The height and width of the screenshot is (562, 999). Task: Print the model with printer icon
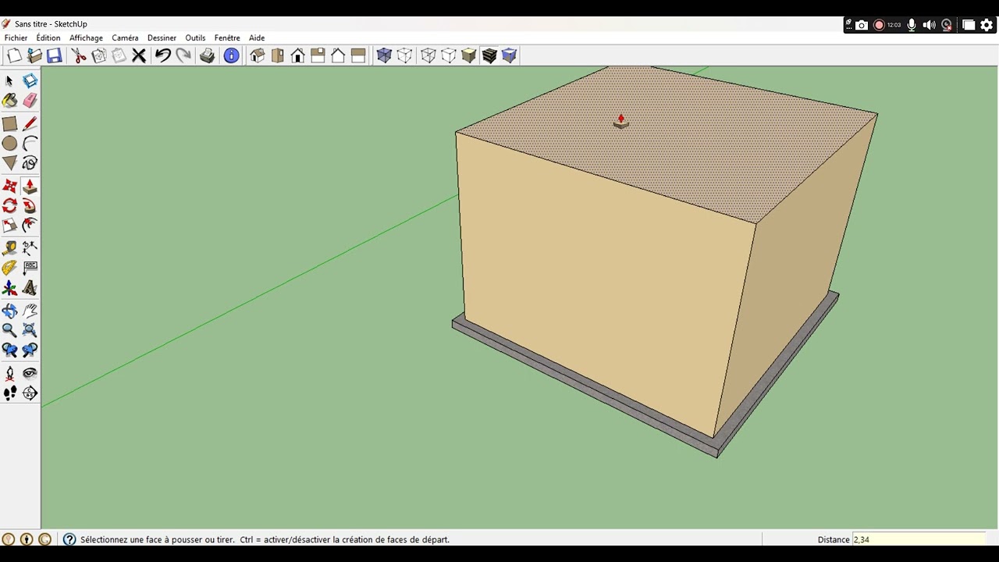point(207,55)
